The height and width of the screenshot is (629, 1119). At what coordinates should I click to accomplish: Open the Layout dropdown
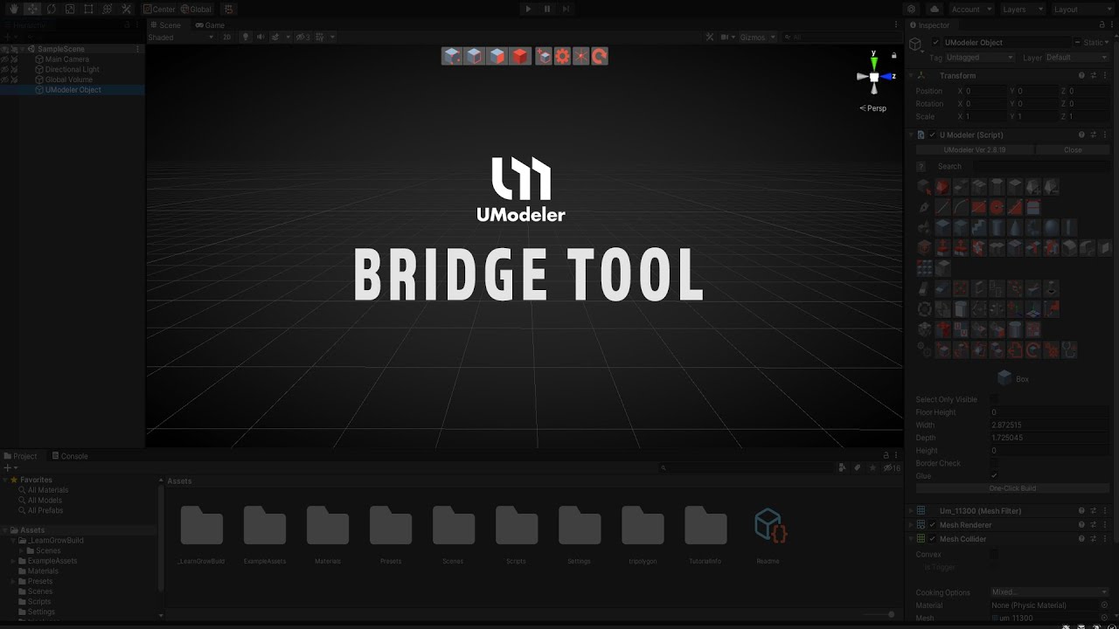(x=1081, y=9)
